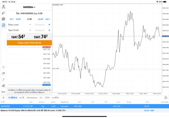Viewport: 169px width, 118px height.
Task: Open the quotes up-down arrows icon
Action: pos(3,13)
